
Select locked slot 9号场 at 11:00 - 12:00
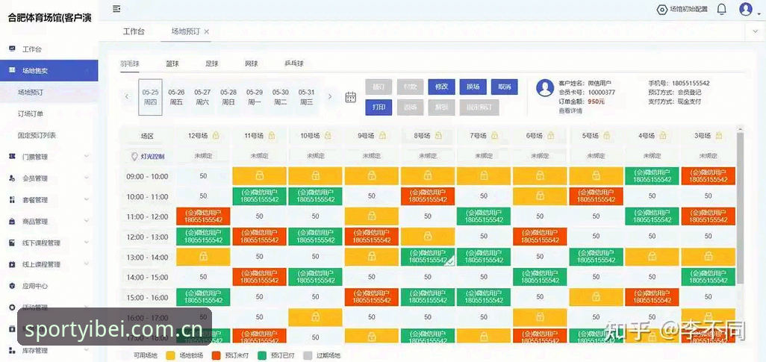click(x=371, y=216)
